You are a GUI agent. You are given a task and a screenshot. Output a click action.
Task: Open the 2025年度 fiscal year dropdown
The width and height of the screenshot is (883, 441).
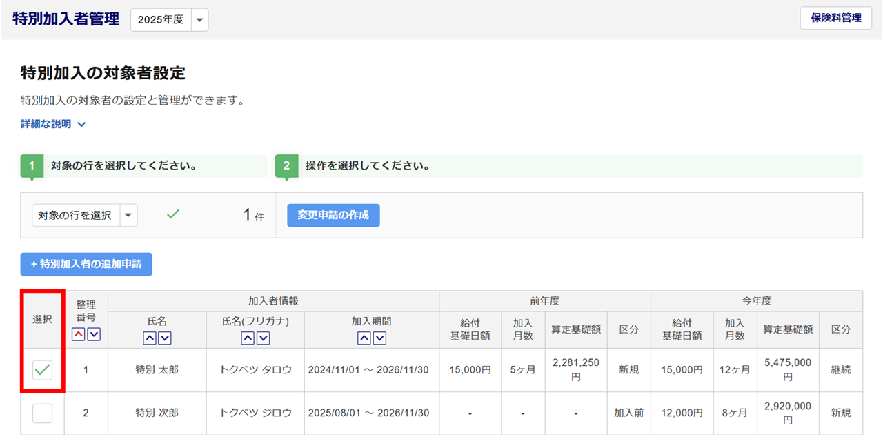(x=169, y=20)
